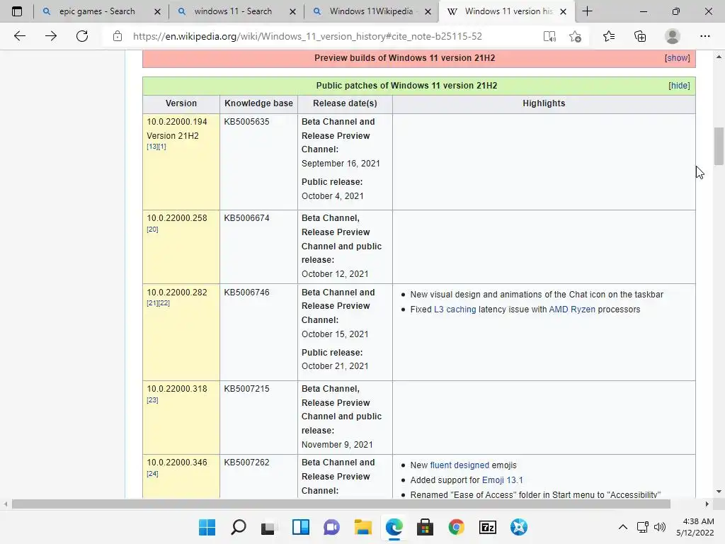This screenshot has height=544, width=725.
Task: Open Microsoft Store from the taskbar
Action: pos(425,527)
